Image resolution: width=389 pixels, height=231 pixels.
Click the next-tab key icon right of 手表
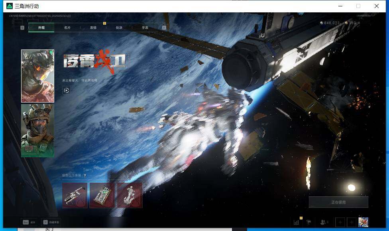click(164, 28)
